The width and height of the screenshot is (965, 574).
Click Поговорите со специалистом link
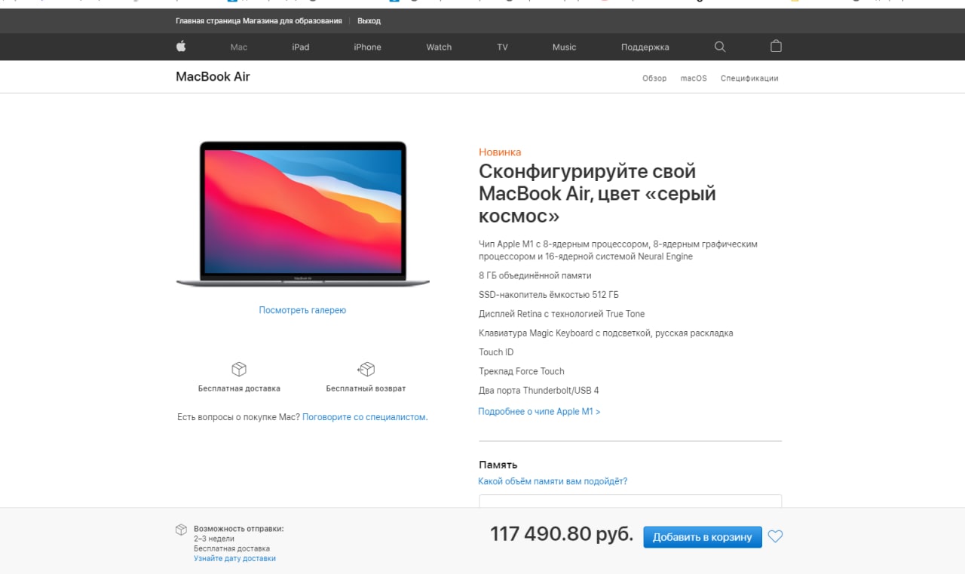365,417
